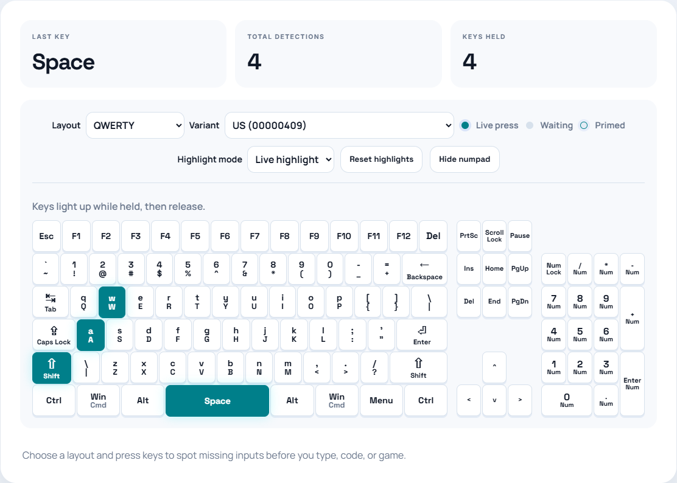The height and width of the screenshot is (483, 677).
Task: Click the numpad minus key
Action: tap(632, 269)
